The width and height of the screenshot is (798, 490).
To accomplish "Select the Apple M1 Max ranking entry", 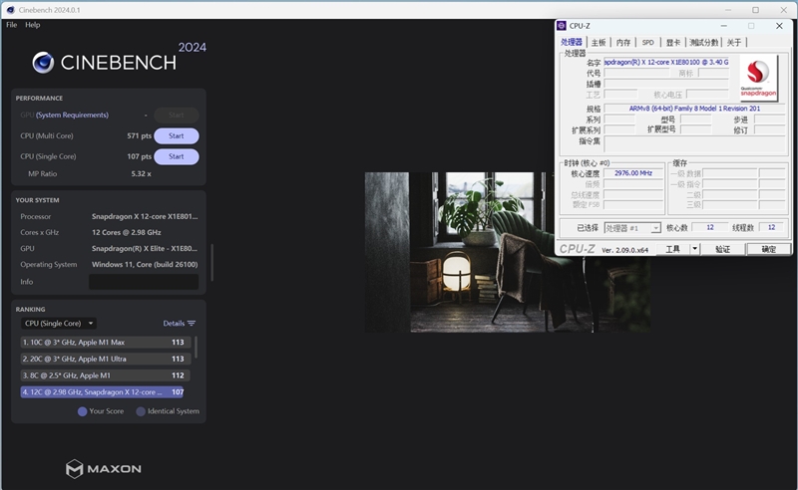I will [x=106, y=342].
